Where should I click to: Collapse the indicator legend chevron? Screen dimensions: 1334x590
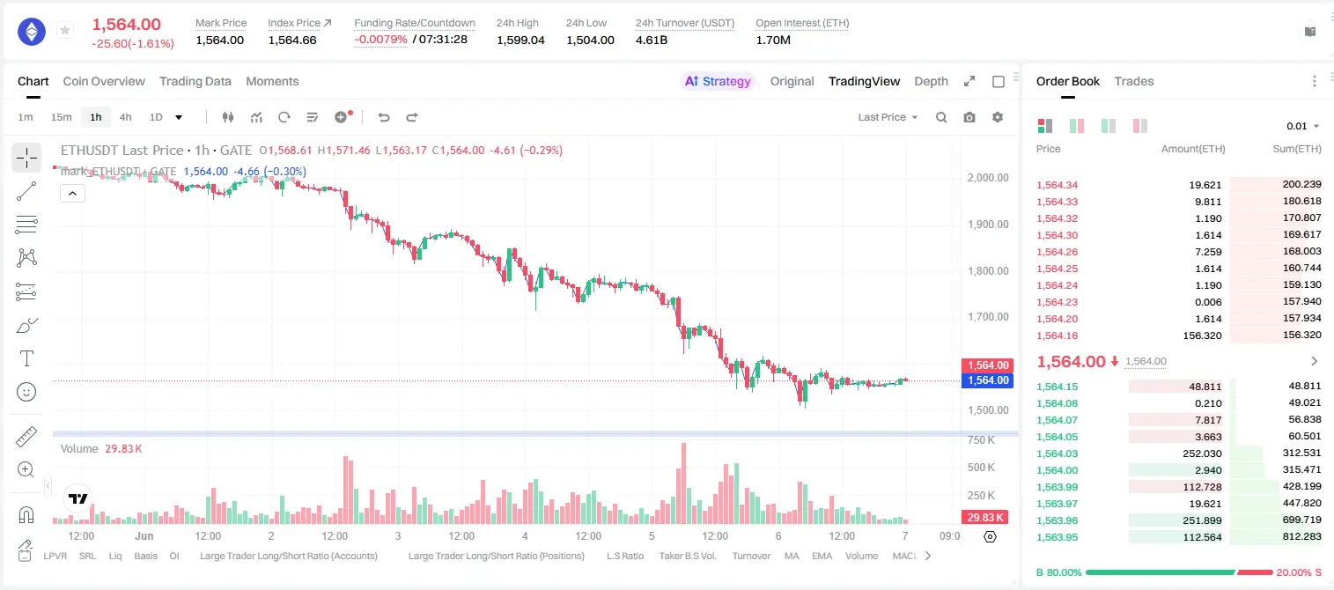click(x=72, y=194)
